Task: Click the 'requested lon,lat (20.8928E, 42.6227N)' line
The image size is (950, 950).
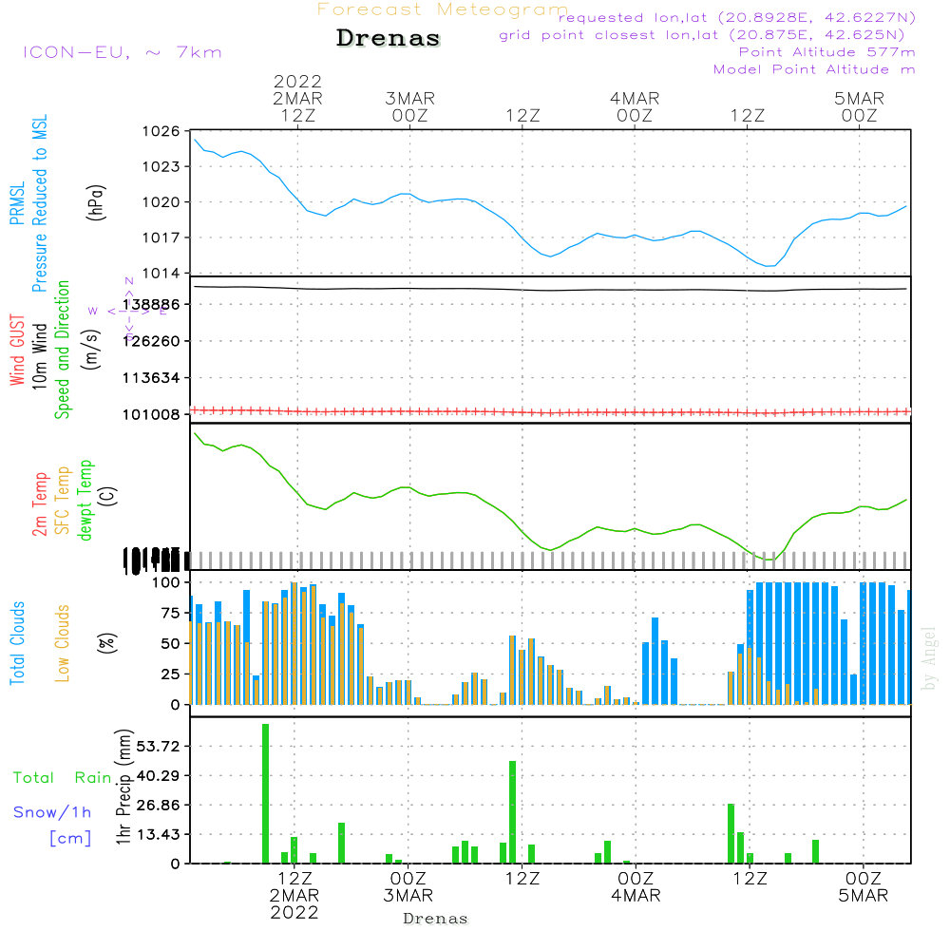Action: pyautogui.click(x=737, y=17)
